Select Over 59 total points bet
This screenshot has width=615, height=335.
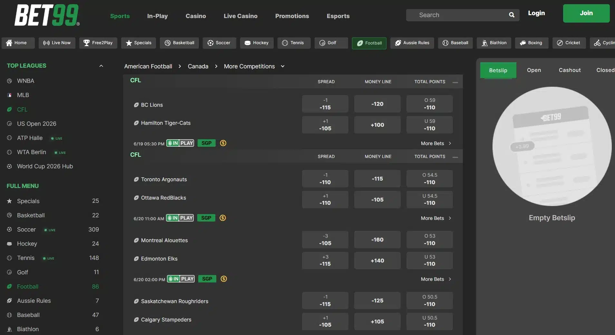(430, 104)
